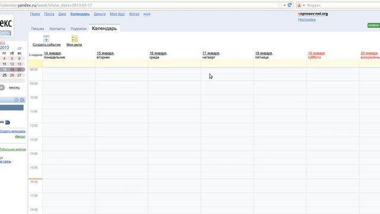Screen dimensions: 380x214
Task: Click the calendar URL in the address bar
Action: coord(46,5)
